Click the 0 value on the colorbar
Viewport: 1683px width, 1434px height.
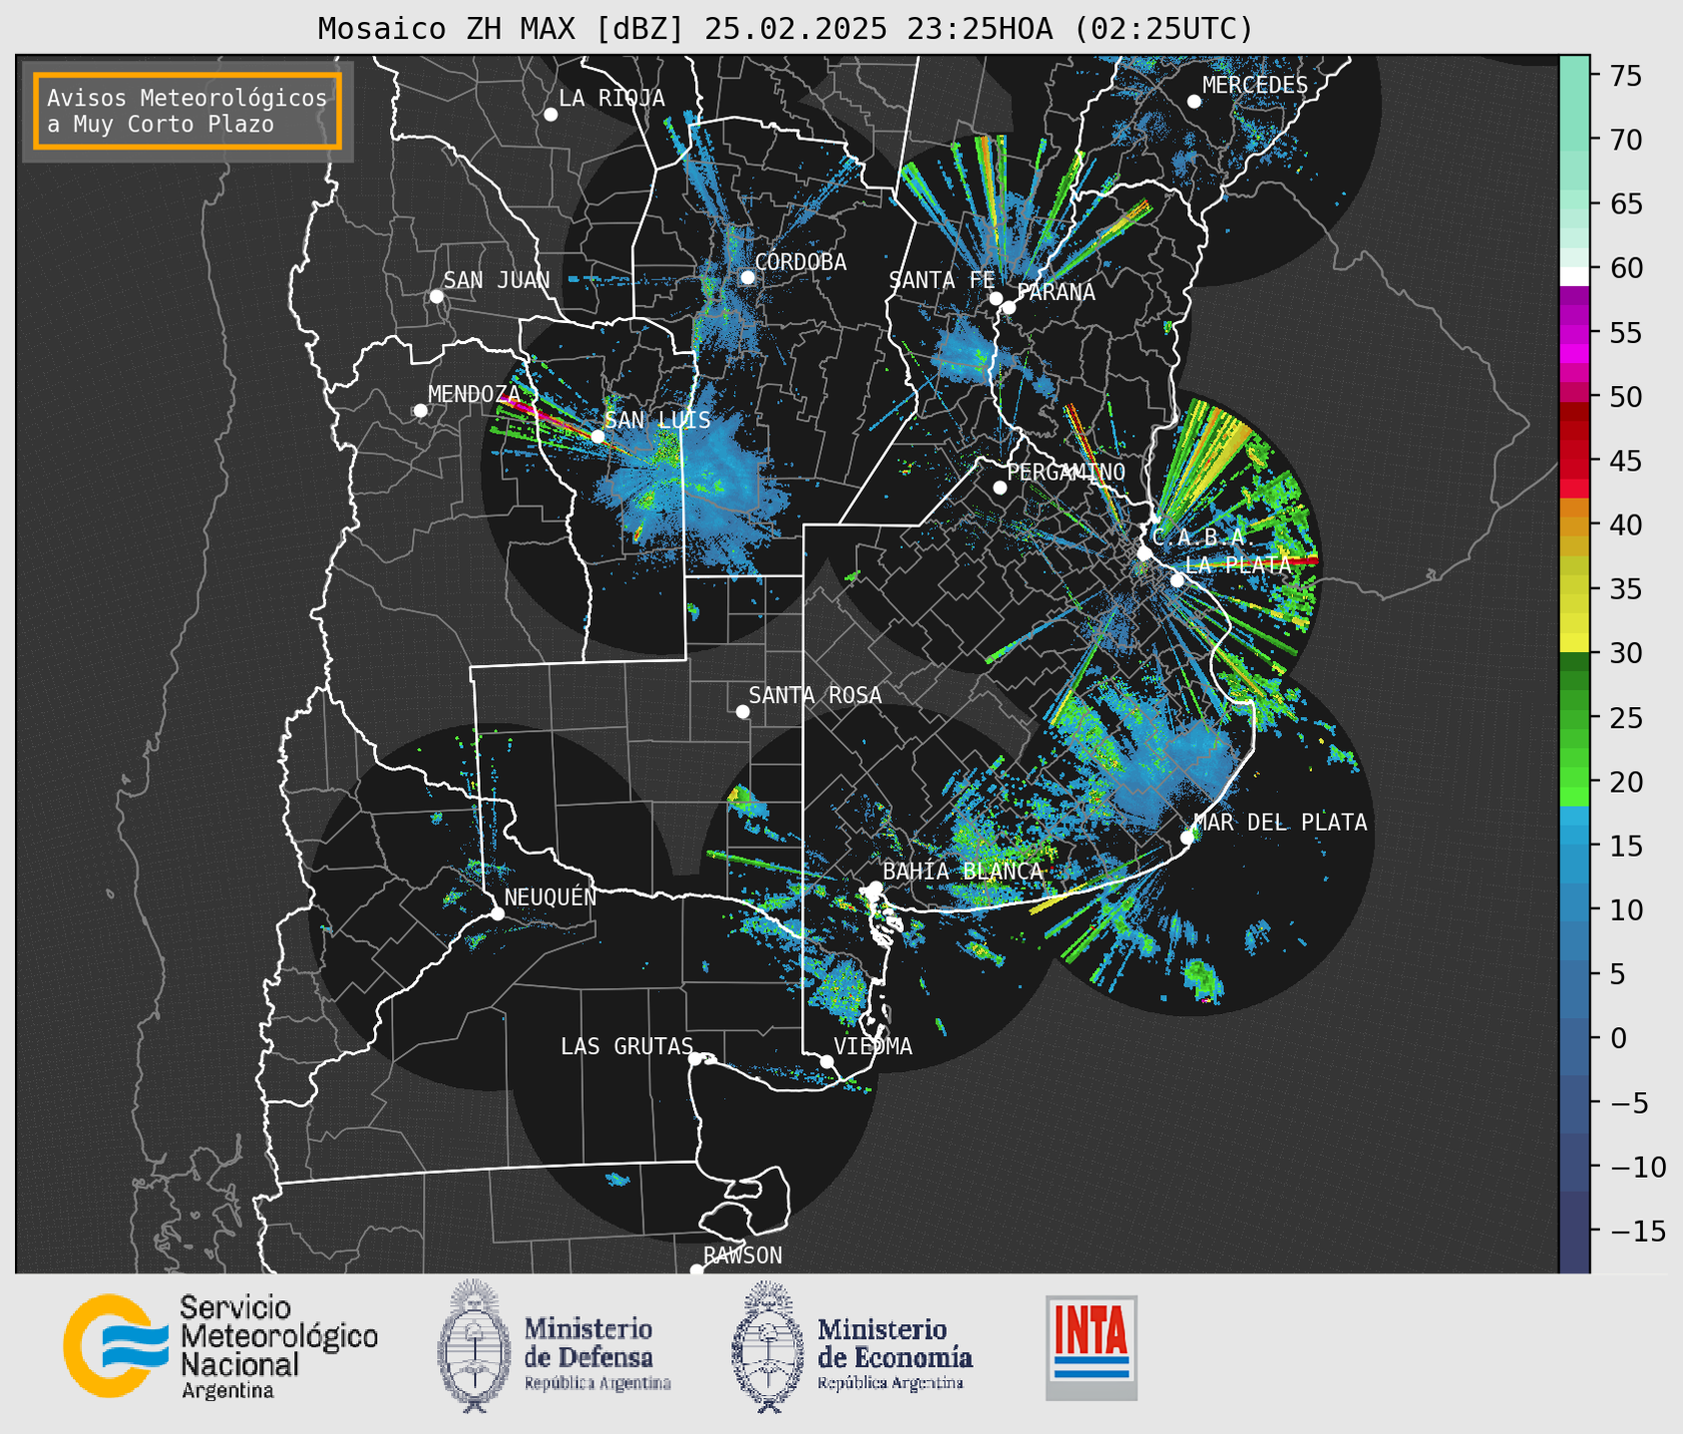pyautogui.click(x=1618, y=1038)
